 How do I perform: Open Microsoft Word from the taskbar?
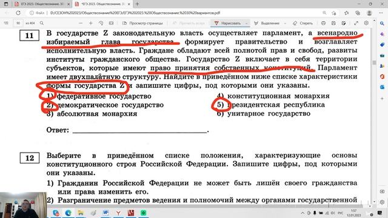pyautogui.click(x=105, y=213)
